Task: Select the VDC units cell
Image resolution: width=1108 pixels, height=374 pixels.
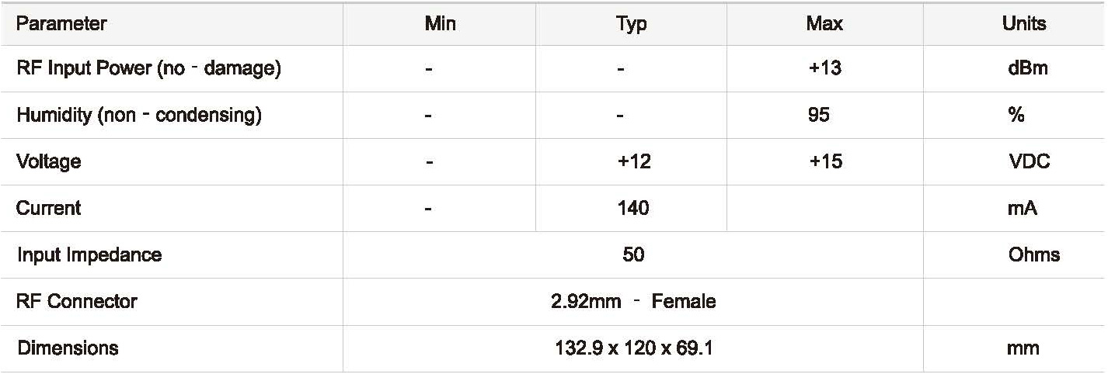Action: (x=1028, y=161)
